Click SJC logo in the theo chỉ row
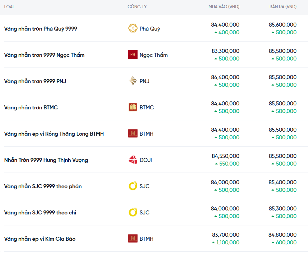 133,212
